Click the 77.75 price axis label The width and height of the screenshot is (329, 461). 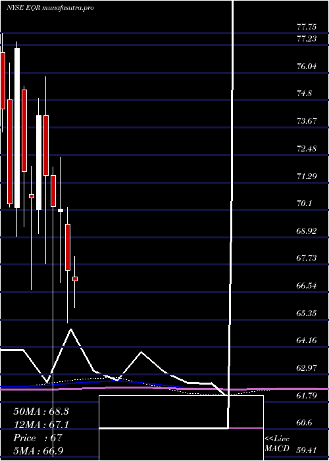pos(307,27)
